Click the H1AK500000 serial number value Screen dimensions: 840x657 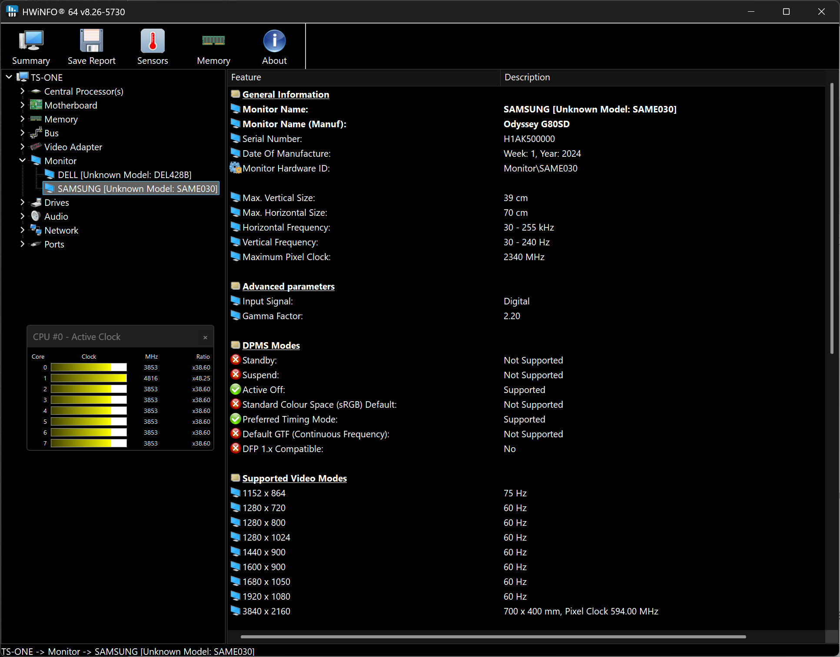tap(529, 139)
